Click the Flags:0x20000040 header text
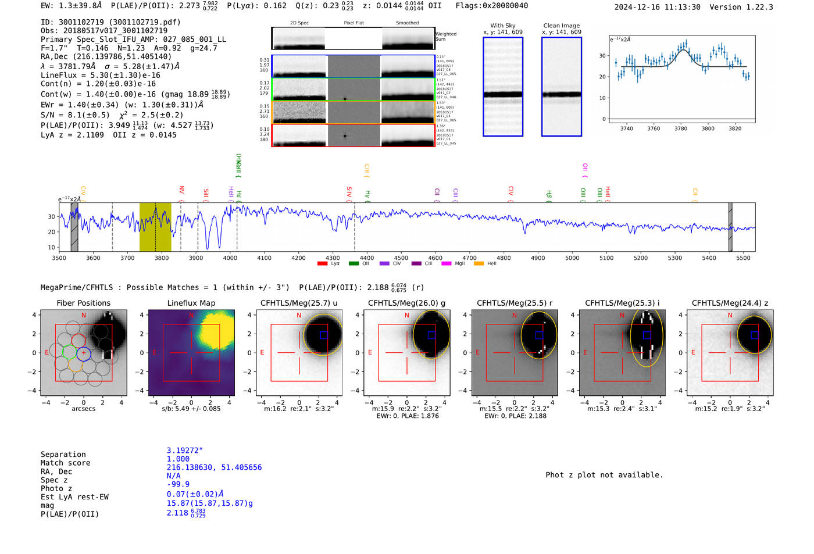 click(492, 5)
